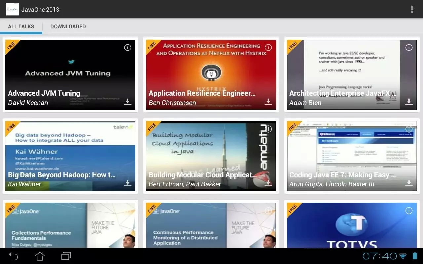Click the speaker name 'Kai Wähner' below the title

[x=24, y=184]
